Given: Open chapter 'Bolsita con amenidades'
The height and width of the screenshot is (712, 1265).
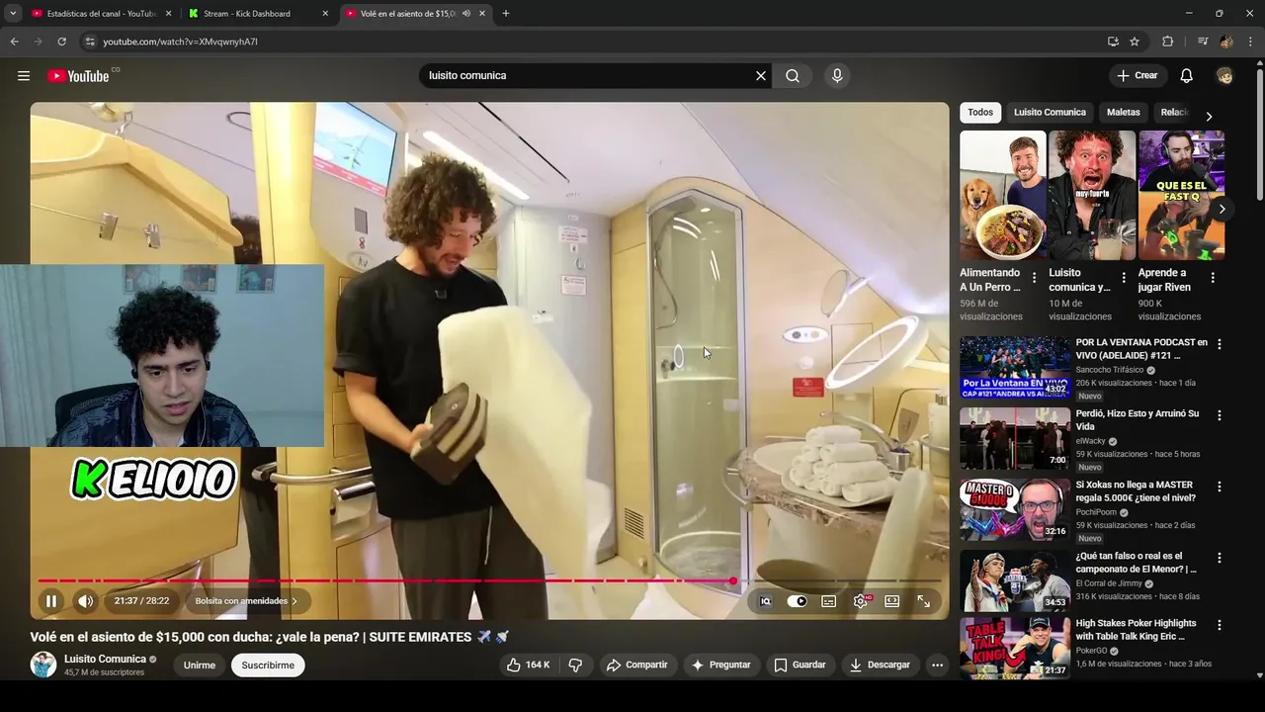Looking at the screenshot, I should point(246,601).
